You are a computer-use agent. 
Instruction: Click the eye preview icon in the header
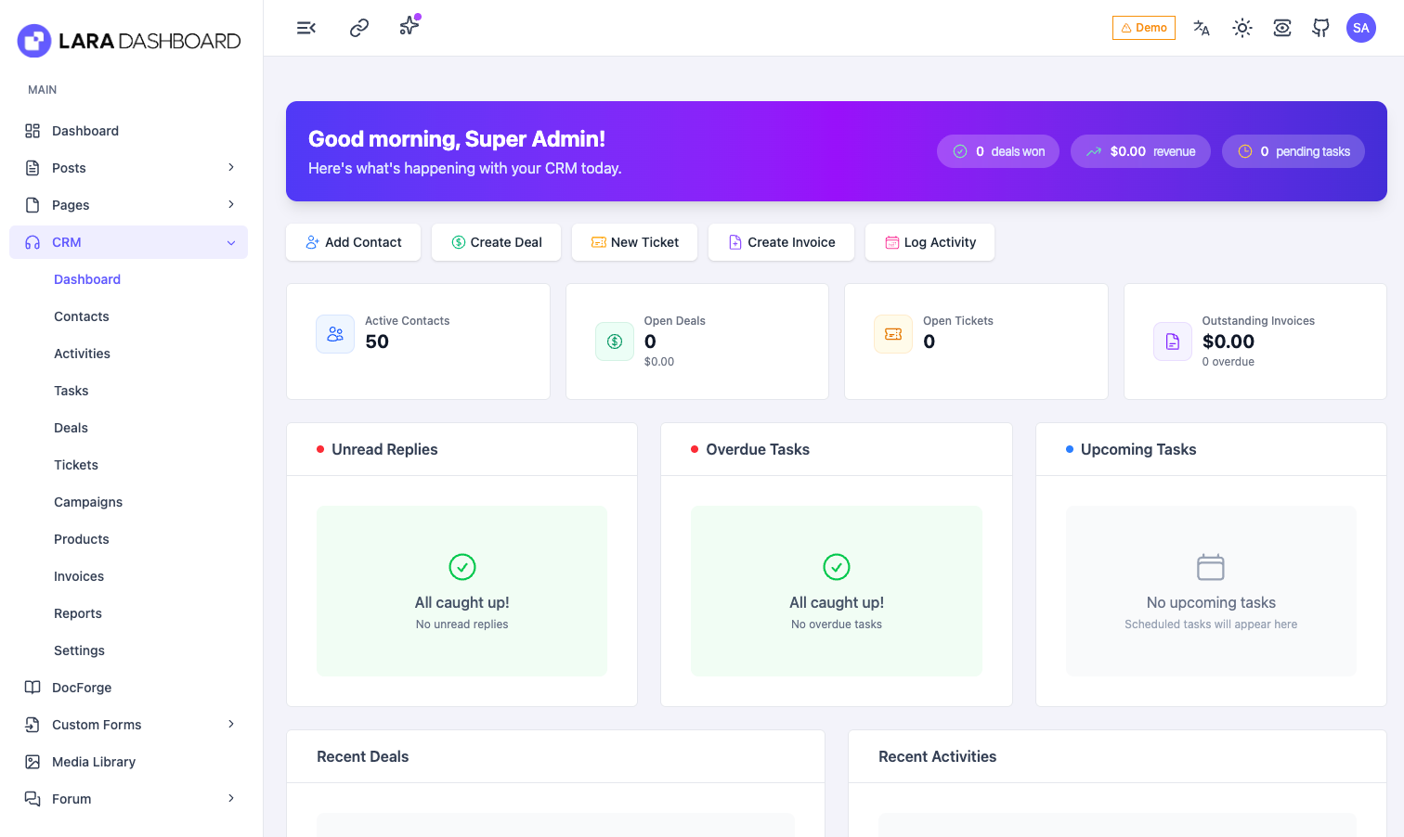[x=1281, y=28]
